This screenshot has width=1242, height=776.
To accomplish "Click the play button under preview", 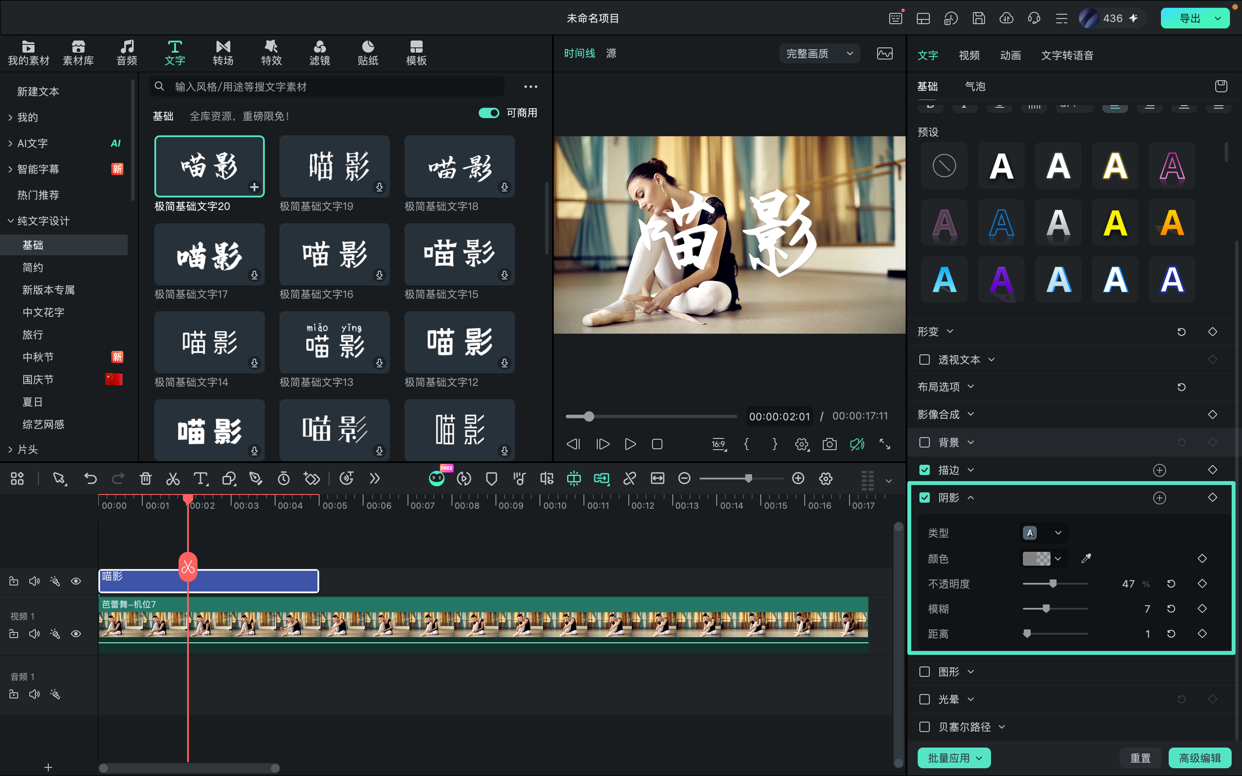I will [630, 444].
